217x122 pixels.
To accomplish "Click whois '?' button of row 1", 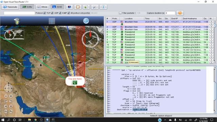I will [x=211, y=22].
